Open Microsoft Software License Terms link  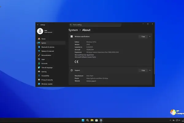85,57
